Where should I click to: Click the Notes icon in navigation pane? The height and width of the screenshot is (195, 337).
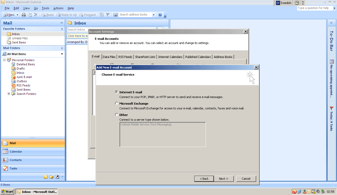click(x=46, y=177)
